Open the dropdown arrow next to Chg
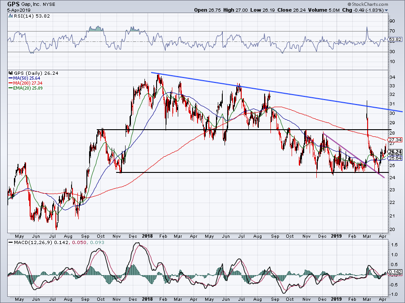405x303 pixels. (387, 10)
